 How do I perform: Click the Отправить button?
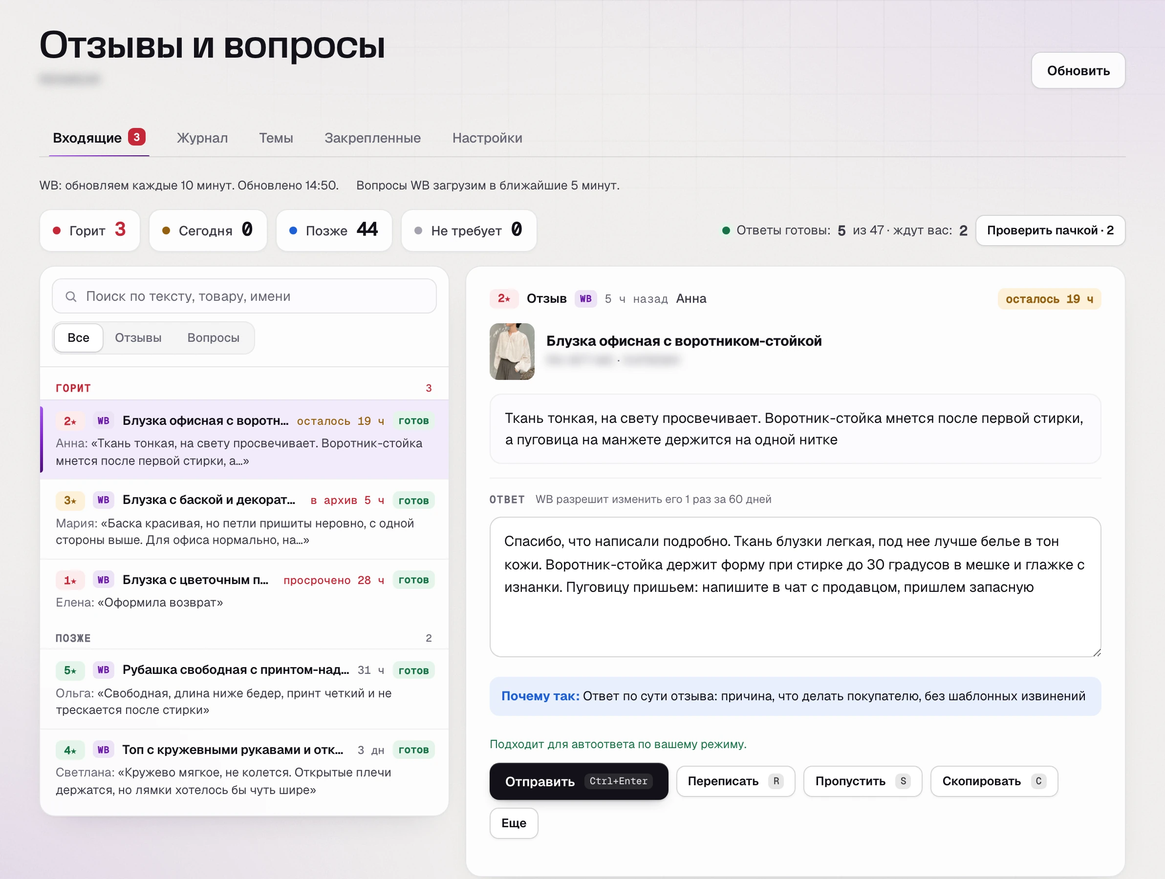point(578,781)
